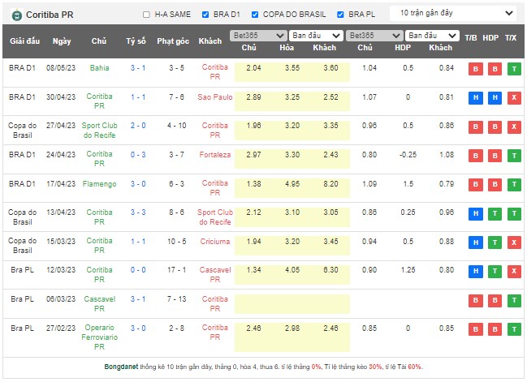Uncheck the BRA D1 league filter

pyautogui.click(x=206, y=15)
